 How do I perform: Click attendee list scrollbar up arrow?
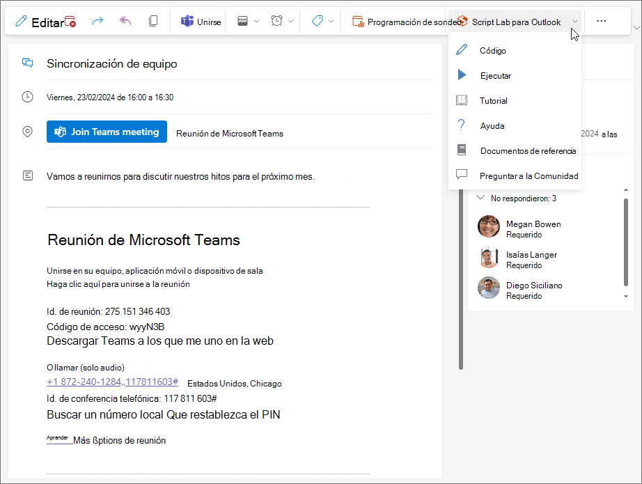tap(625, 190)
